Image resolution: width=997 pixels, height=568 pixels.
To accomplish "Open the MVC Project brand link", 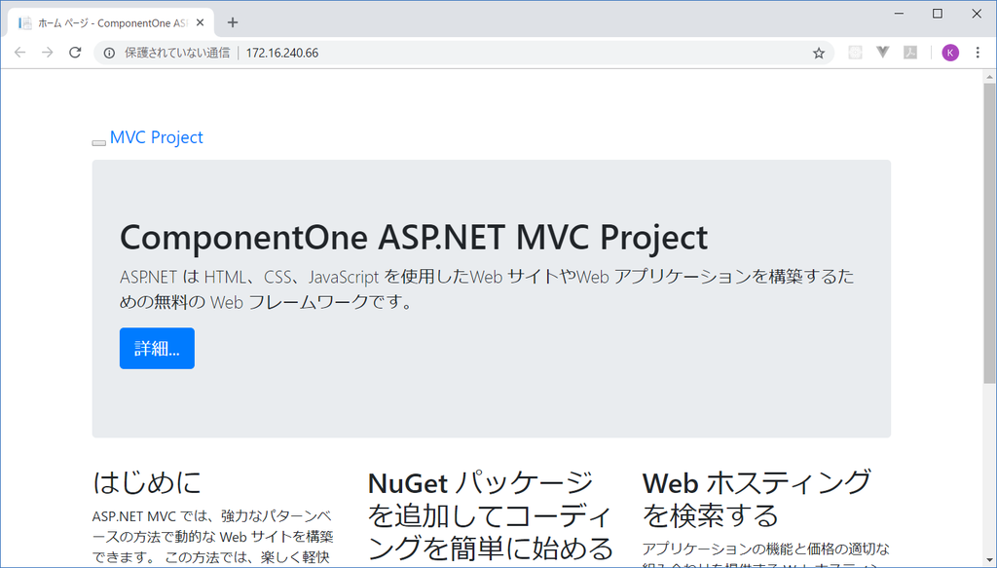I will click(157, 137).
